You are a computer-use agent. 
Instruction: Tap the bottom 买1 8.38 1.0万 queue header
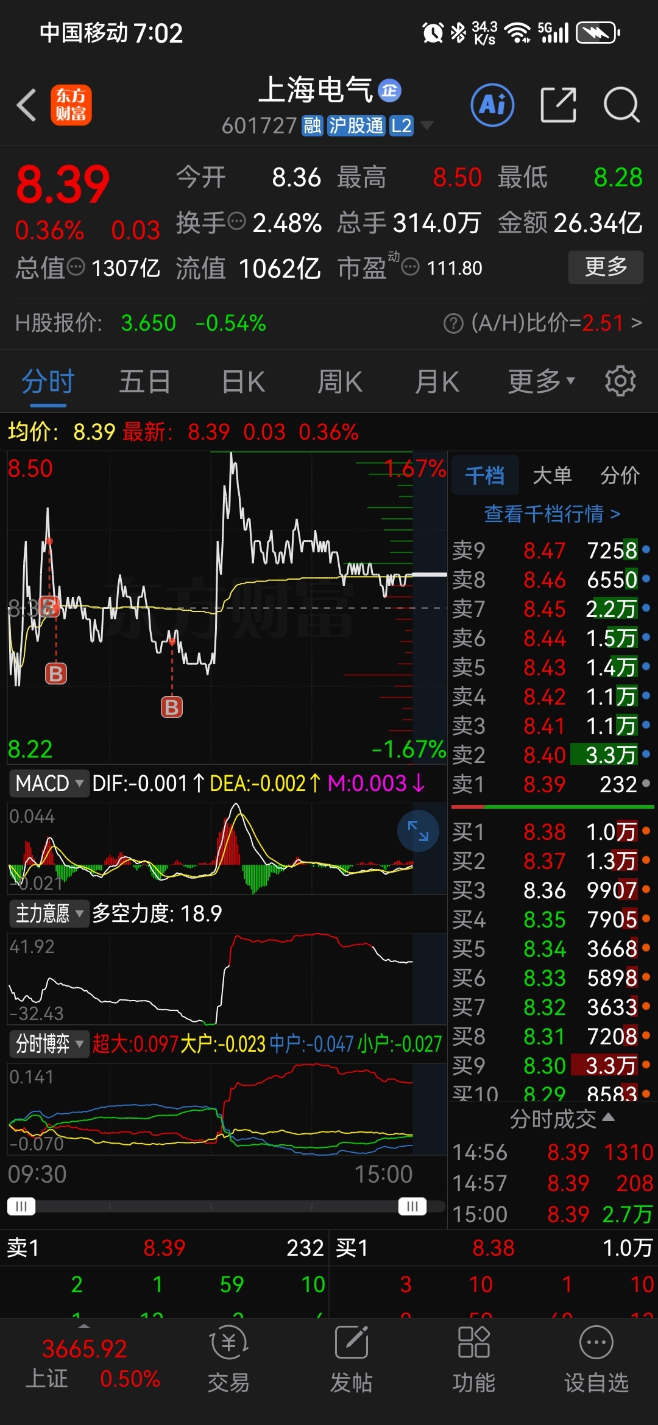click(x=495, y=1248)
